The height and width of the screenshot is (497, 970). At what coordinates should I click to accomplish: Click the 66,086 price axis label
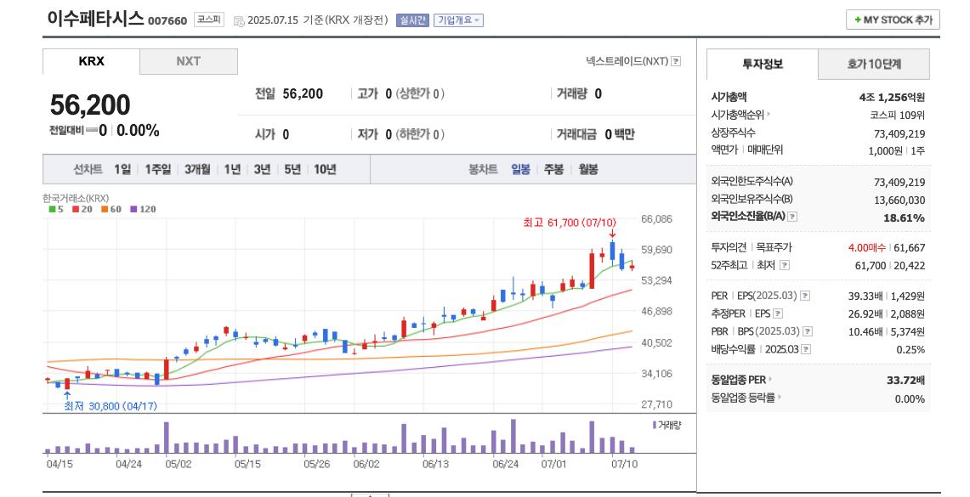click(x=656, y=219)
